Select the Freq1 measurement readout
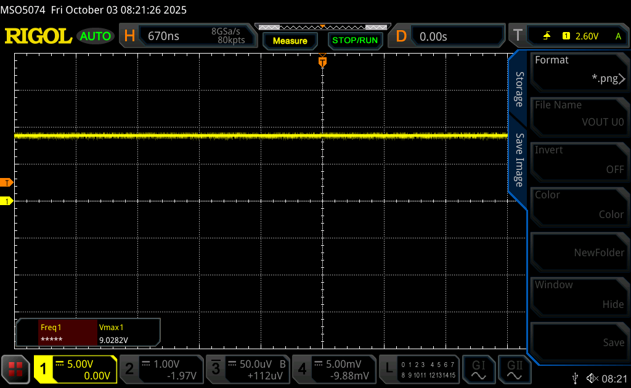Viewport: 631px width, 388px height. pyautogui.click(x=68, y=333)
